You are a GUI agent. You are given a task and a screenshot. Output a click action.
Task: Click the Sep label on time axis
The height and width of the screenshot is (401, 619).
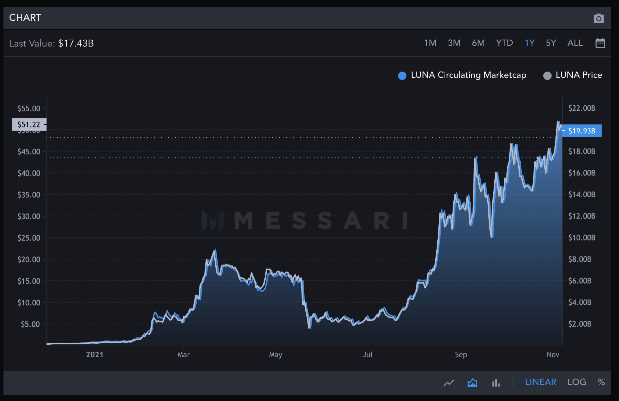(461, 355)
